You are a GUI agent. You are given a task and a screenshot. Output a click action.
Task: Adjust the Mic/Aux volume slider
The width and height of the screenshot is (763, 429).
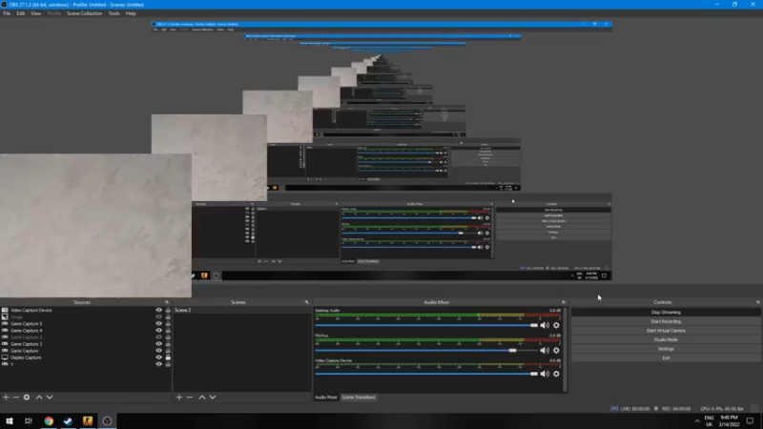[x=426, y=350]
